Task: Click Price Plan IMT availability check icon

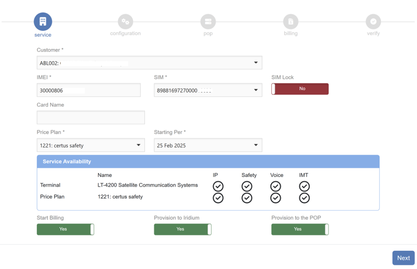Action: (304, 198)
